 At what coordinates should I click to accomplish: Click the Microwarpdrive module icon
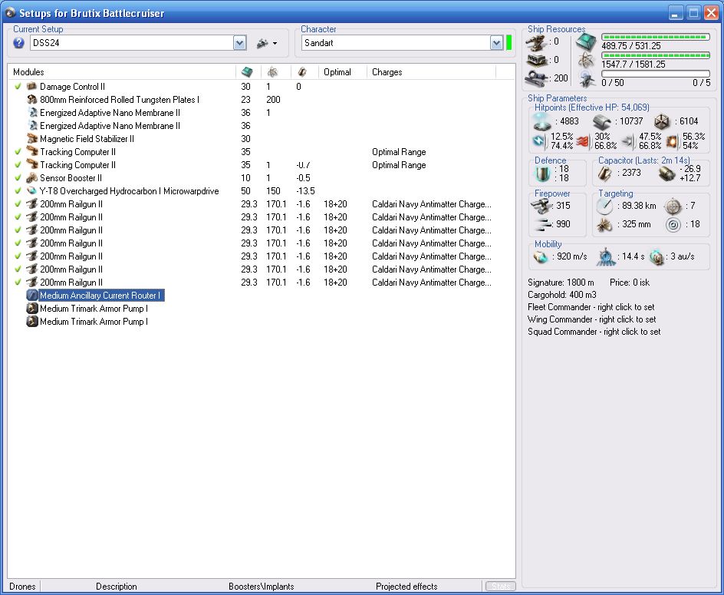pyautogui.click(x=32, y=191)
